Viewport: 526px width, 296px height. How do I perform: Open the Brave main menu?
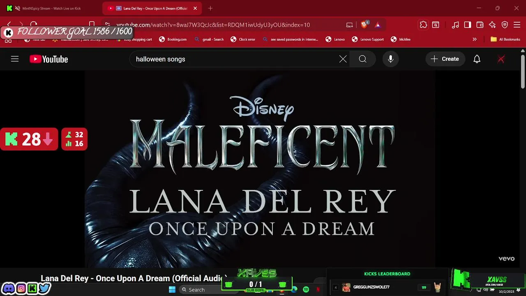pos(517,25)
